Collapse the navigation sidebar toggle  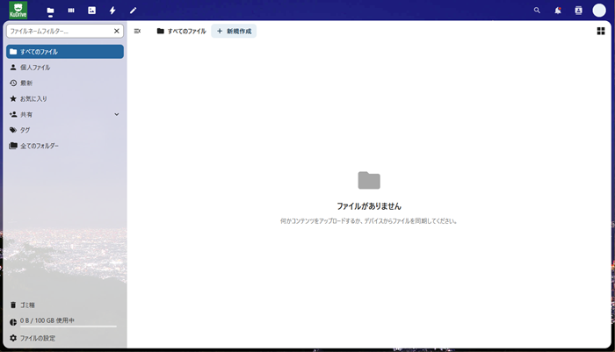(137, 31)
